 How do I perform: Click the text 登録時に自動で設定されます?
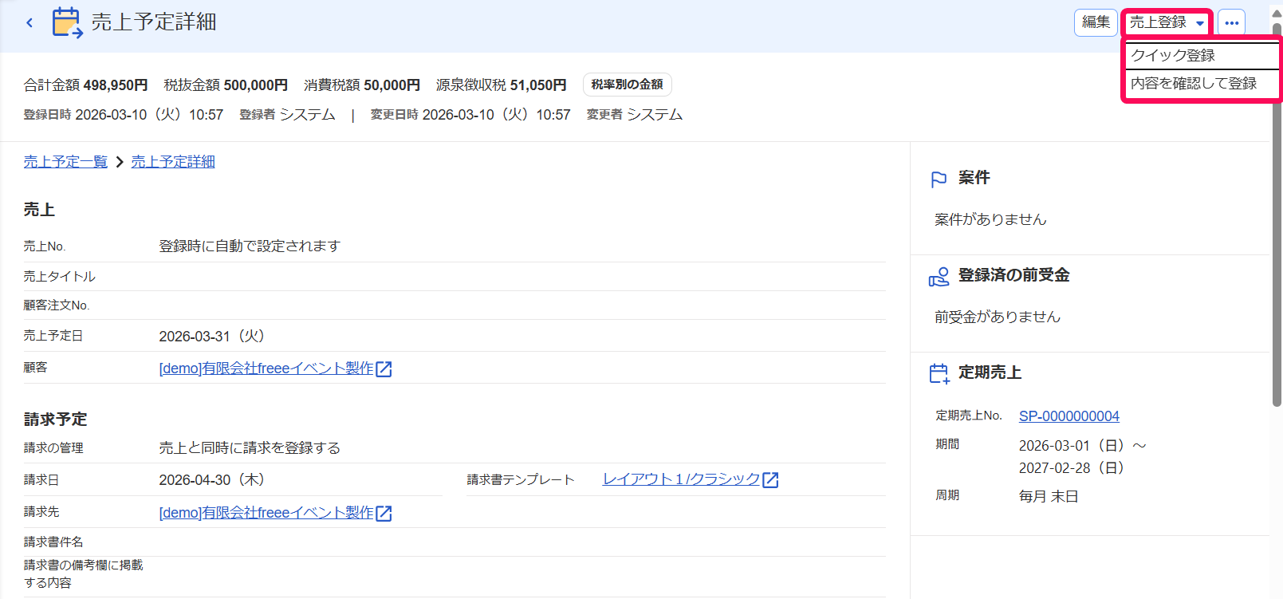coord(250,246)
